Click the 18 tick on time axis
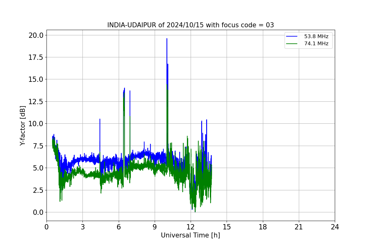 point(263,227)
